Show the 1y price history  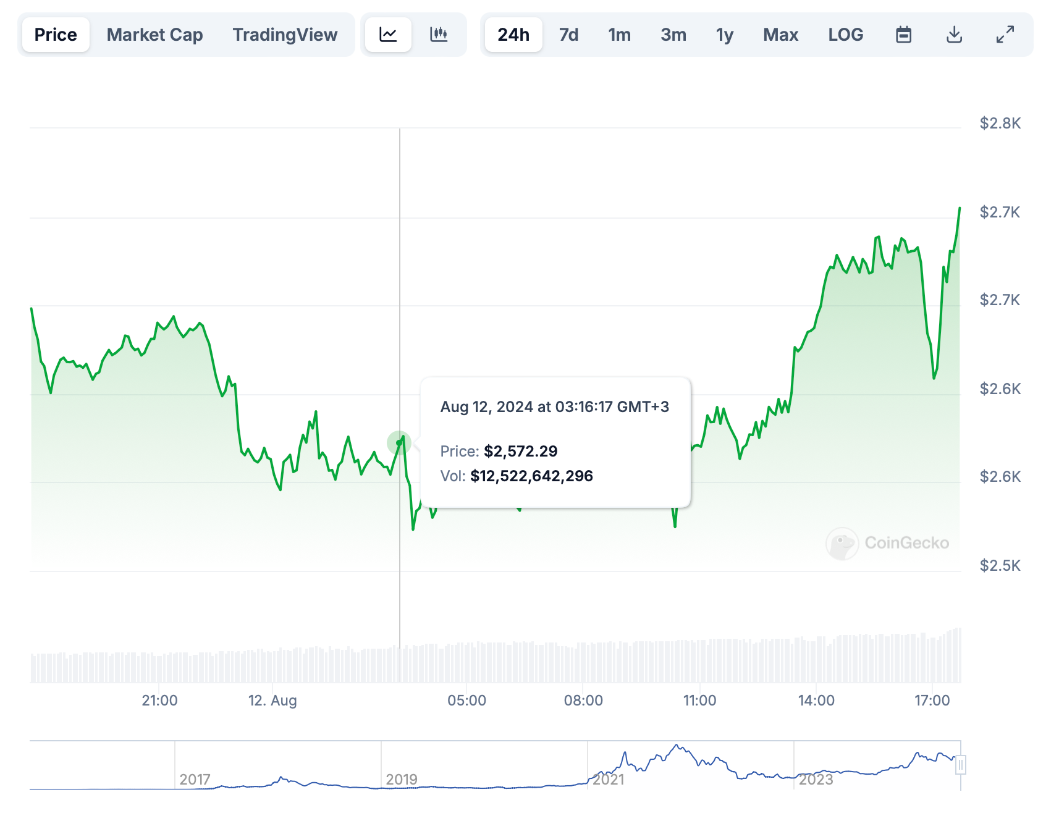(x=724, y=35)
